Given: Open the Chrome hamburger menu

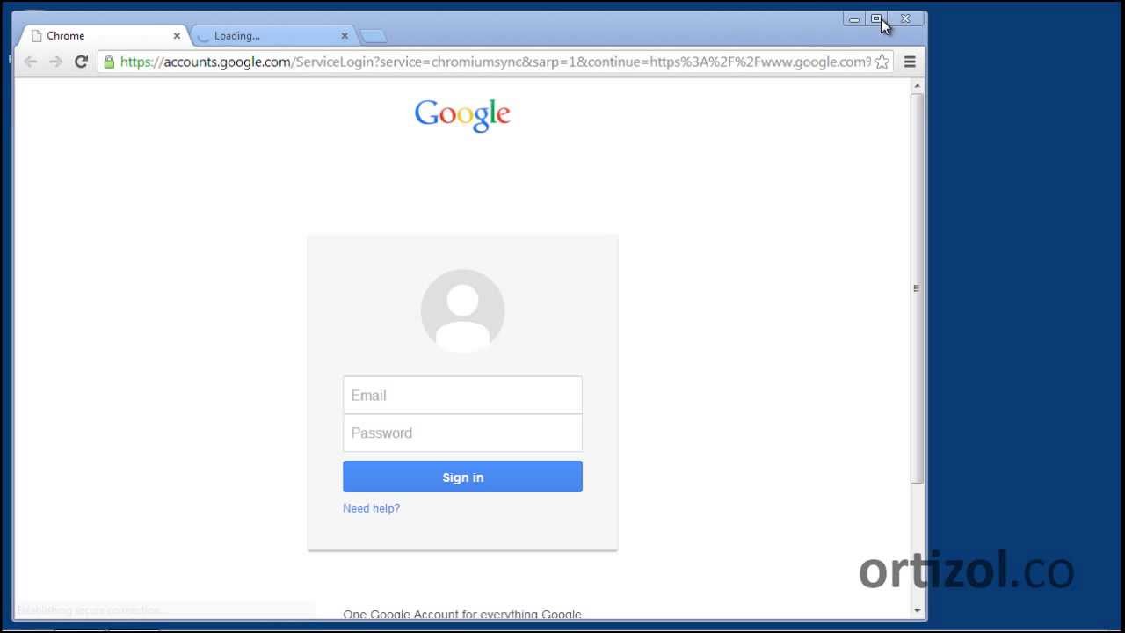Looking at the screenshot, I should [x=910, y=62].
